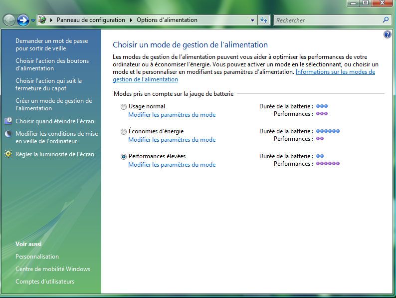Click the Voir aussi heading
The width and height of the screenshot is (396, 298).
click(x=28, y=244)
